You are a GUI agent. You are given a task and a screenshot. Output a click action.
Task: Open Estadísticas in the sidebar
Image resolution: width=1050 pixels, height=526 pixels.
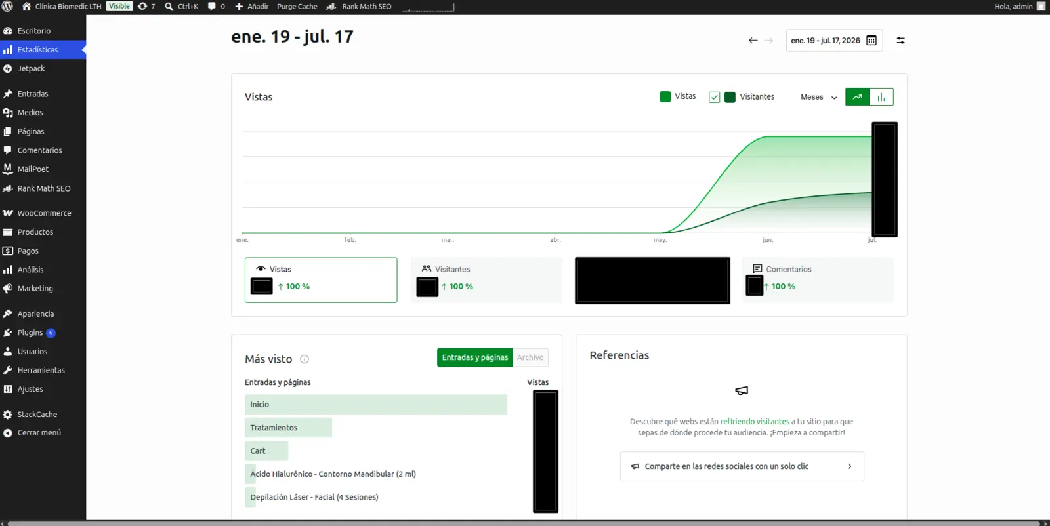43,50
